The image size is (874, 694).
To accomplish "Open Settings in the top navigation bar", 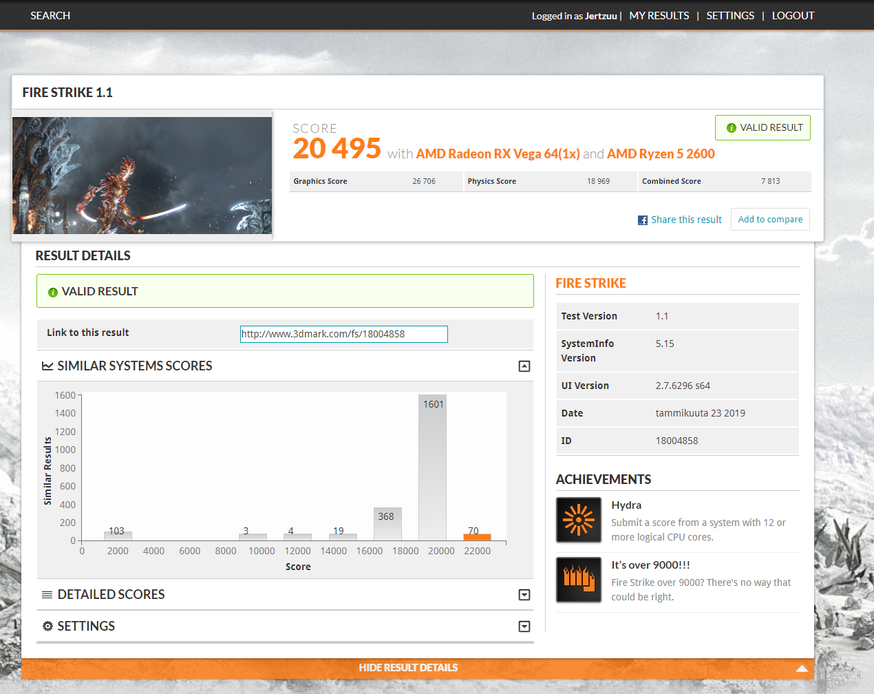I will coord(729,16).
